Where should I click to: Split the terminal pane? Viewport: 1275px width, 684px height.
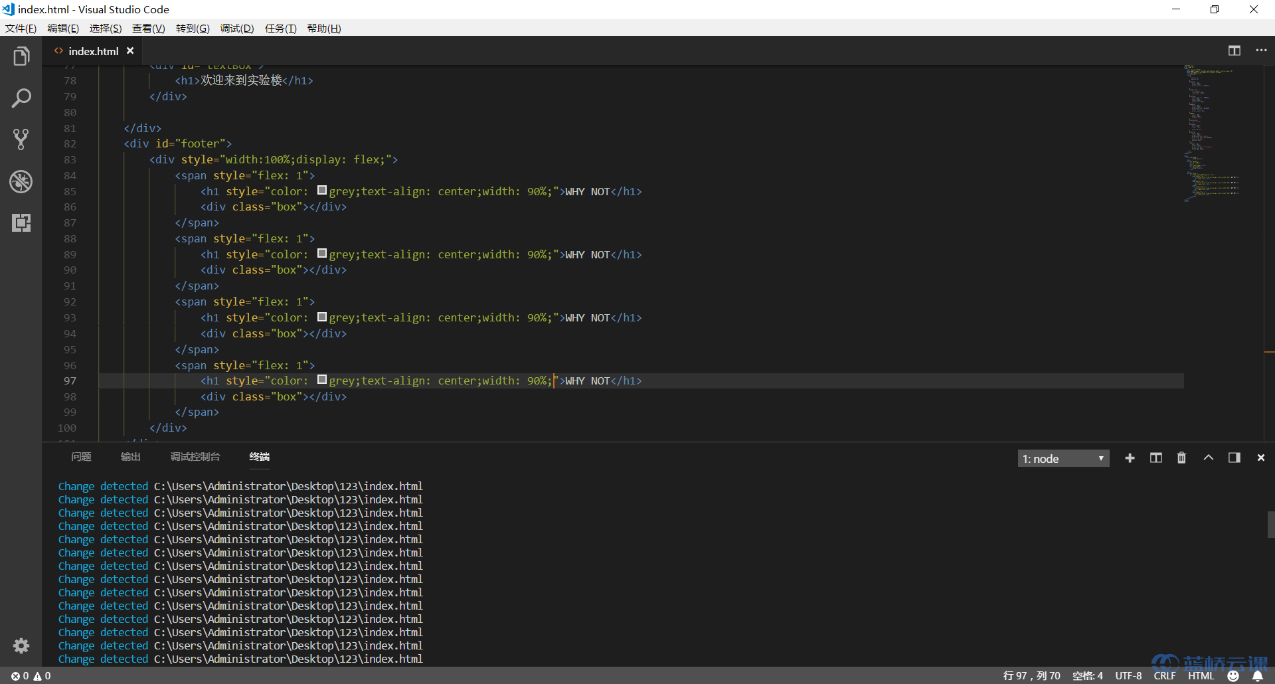tap(1155, 458)
